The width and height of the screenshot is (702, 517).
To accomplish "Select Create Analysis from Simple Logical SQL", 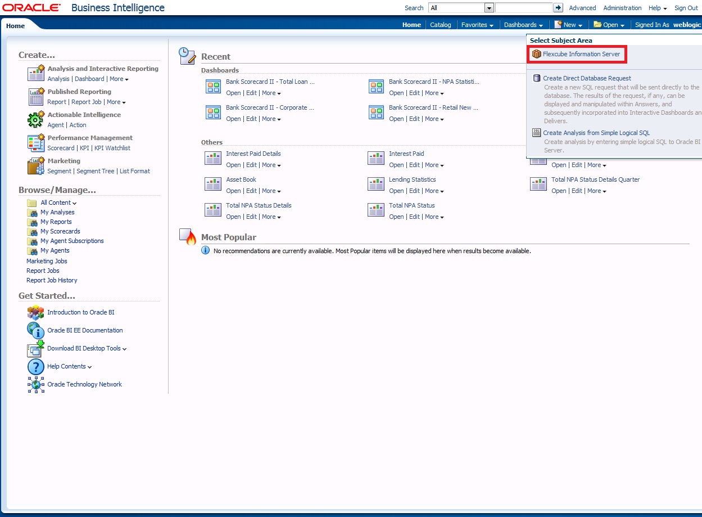I will (596, 133).
